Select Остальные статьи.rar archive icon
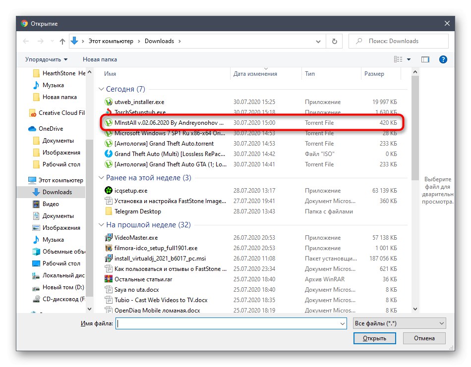The image size is (471, 367). click(x=109, y=279)
